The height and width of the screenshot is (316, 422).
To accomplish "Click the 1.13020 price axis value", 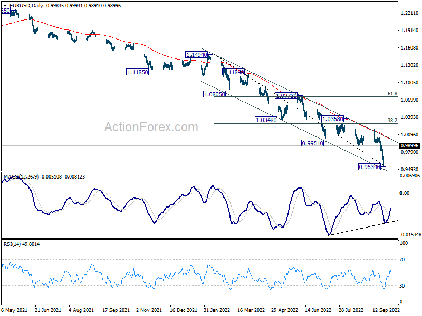I will point(410,65).
